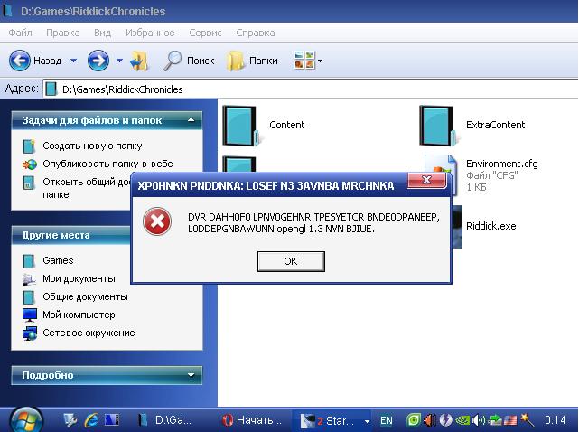This screenshot has width=579, height=432.
Task: Toggle the Папки folders pane button
Action: 252,61
